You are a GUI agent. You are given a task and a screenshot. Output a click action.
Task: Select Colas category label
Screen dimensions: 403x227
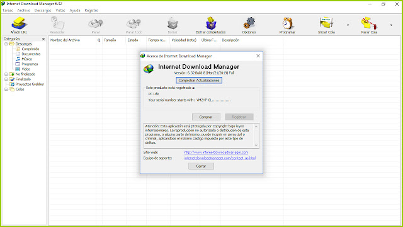(20, 90)
